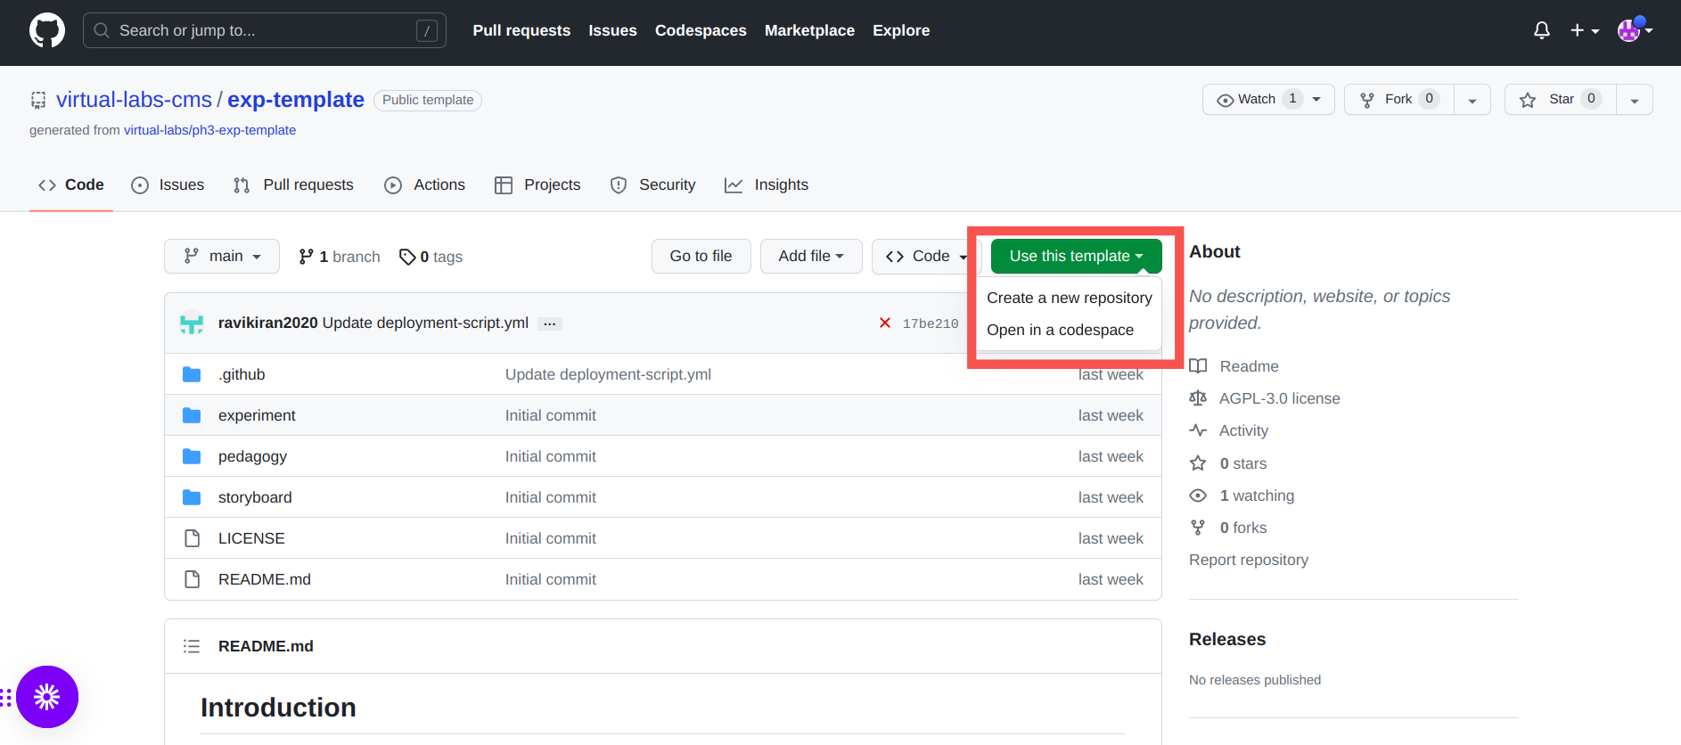The image size is (1681, 745).
Task: Open the notifications bell
Action: [x=1542, y=30]
